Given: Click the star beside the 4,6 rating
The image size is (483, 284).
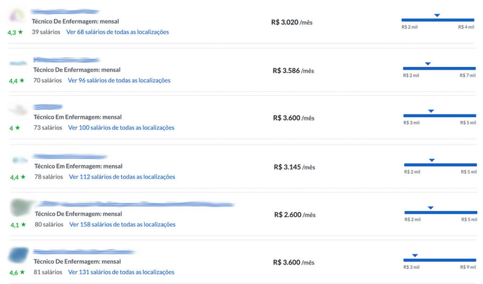Looking at the screenshot, I should (x=21, y=272).
